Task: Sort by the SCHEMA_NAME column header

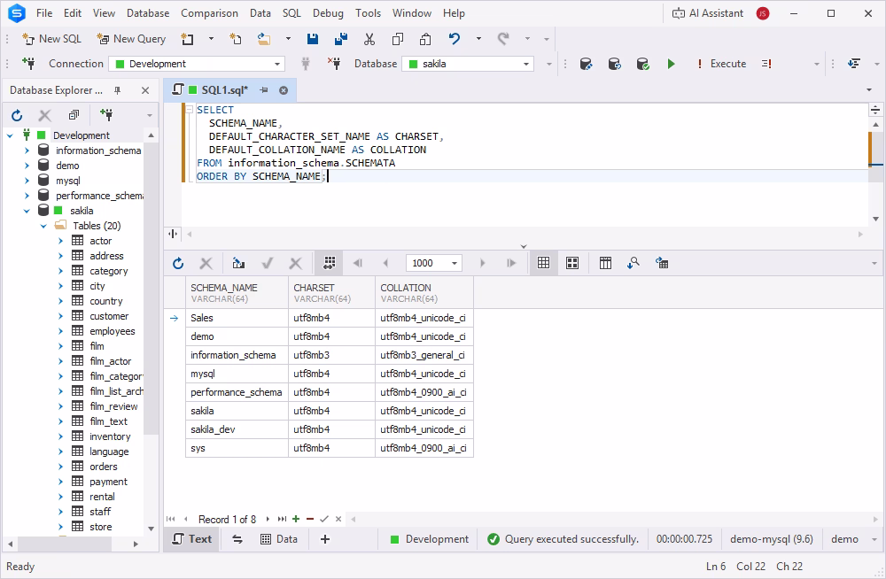Action: 237,293
